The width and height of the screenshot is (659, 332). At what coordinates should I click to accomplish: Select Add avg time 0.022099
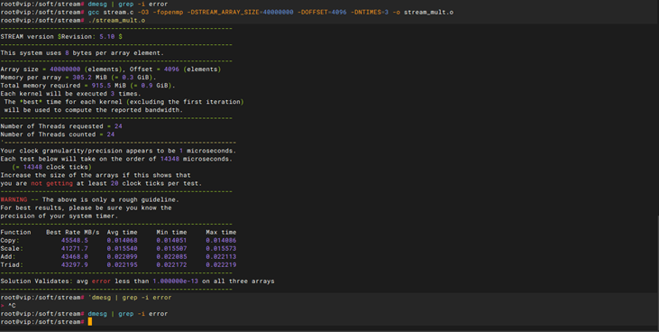(x=122, y=257)
